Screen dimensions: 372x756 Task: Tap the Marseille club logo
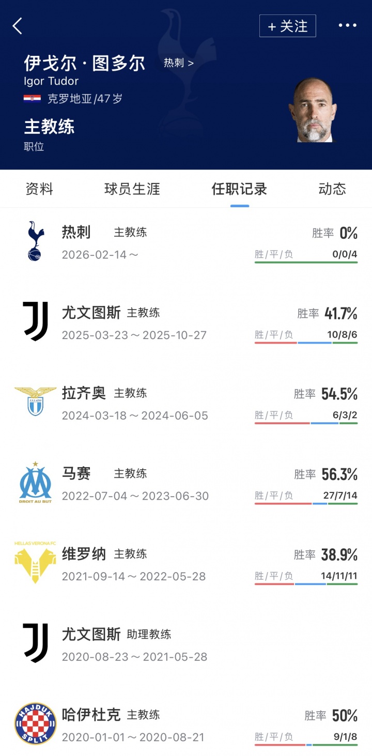35,483
